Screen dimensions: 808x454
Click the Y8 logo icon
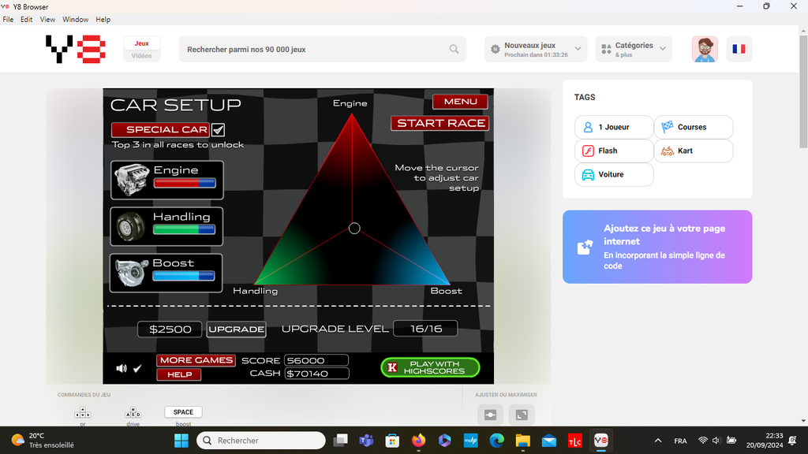pos(75,49)
